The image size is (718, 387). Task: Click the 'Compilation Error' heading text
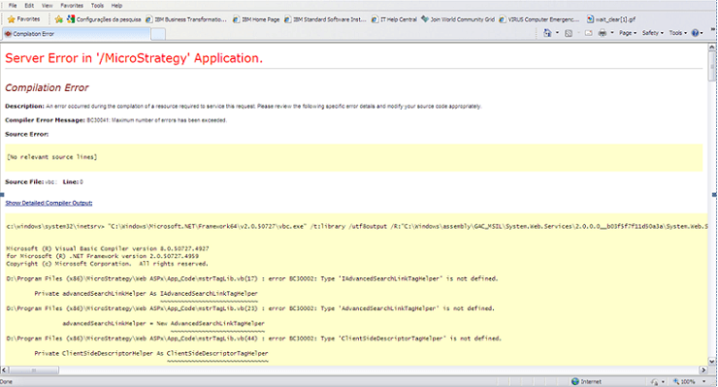pyautogui.click(x=47, y=87)
